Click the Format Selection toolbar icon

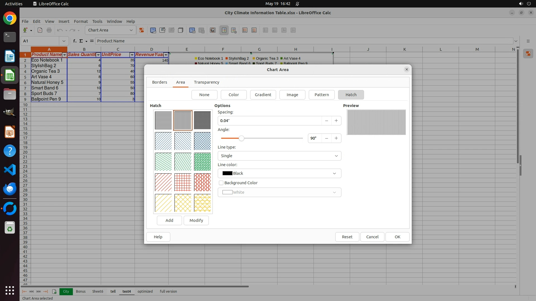click(142, 30)
